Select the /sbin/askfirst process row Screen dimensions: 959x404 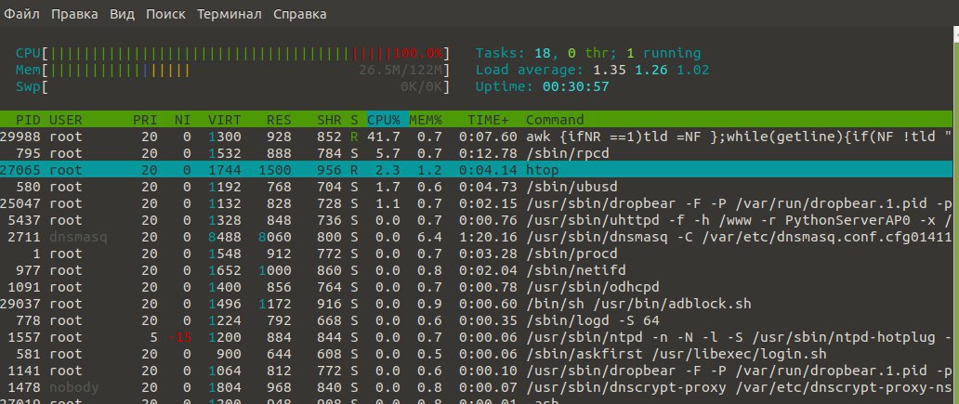point(477,353)
